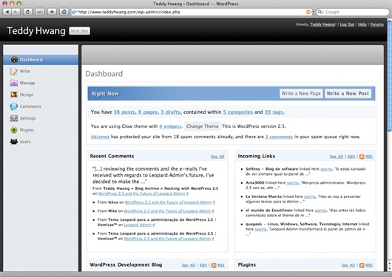This screenshot has width=392, height=277.
Task: Click saying link for Softhoy incoming link
Action: pos(326,169)
